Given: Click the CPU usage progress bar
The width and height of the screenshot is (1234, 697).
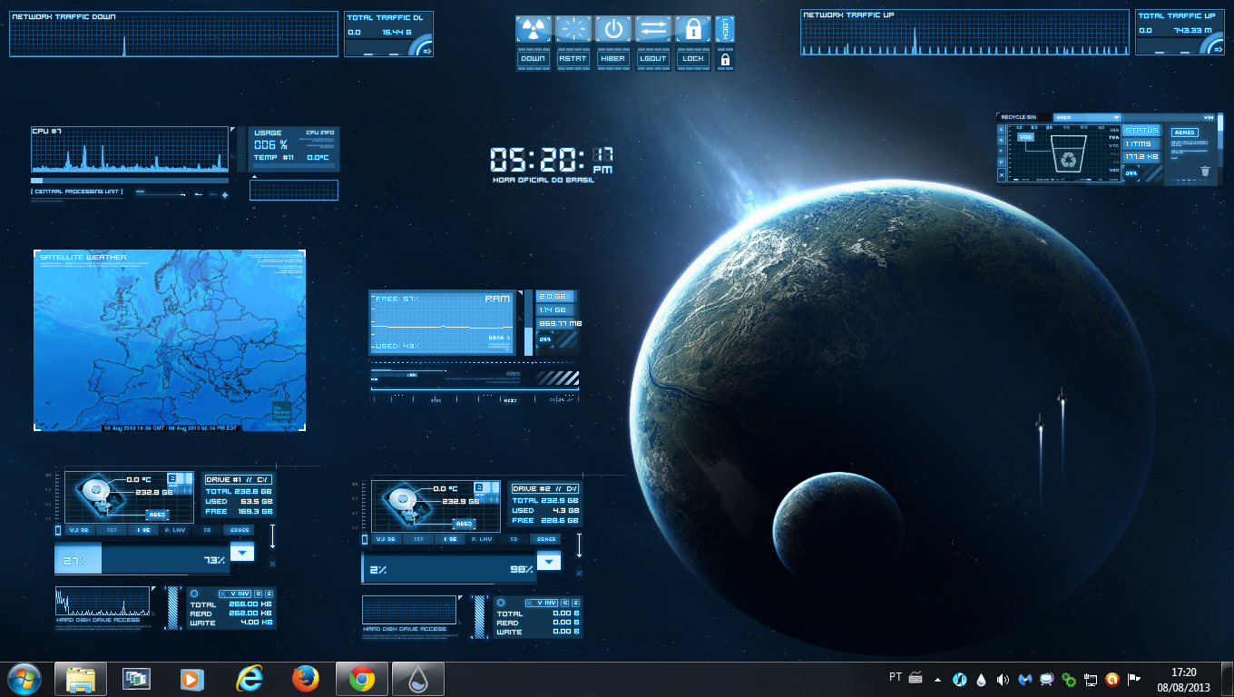Looking at the screenshot, I should 131,181.
